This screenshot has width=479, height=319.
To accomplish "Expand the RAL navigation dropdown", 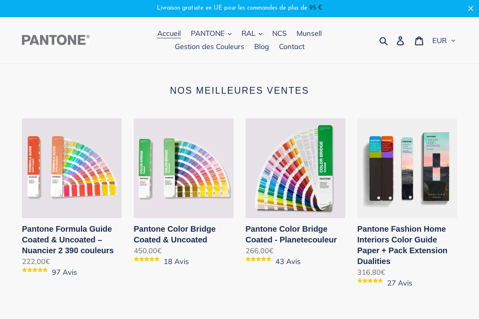I will (x=251, y=33).
